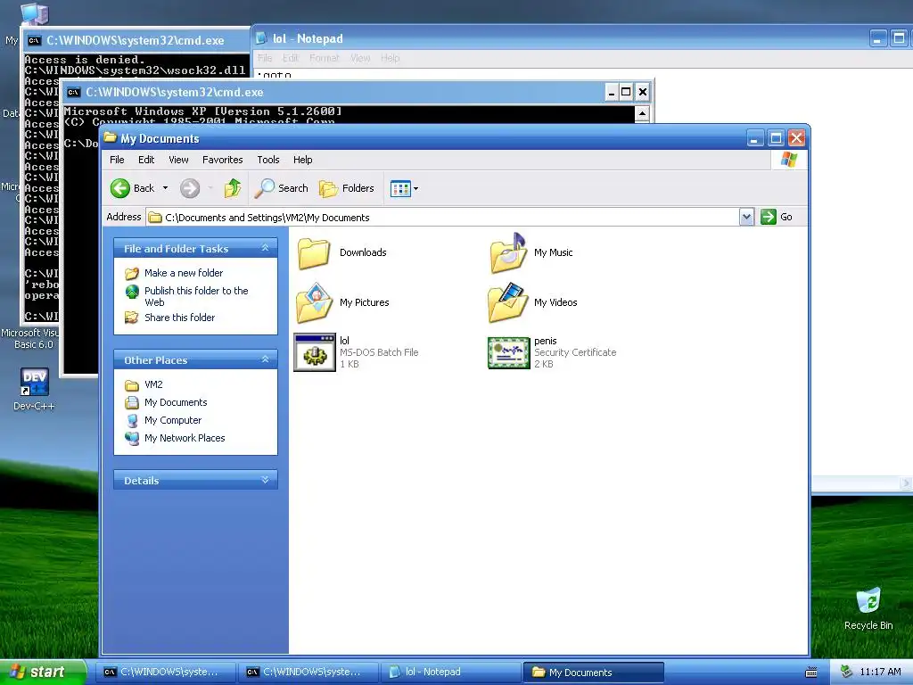Click the Microsoft Visual Basic 6.0 desktop label

[30, 338]
